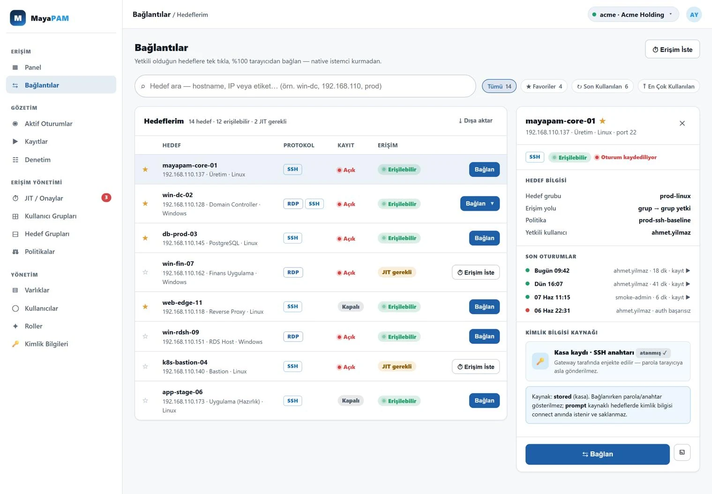Toggle favorite star for db-prod-03
This screenshot has height=494, width=712.
(145, 238)
